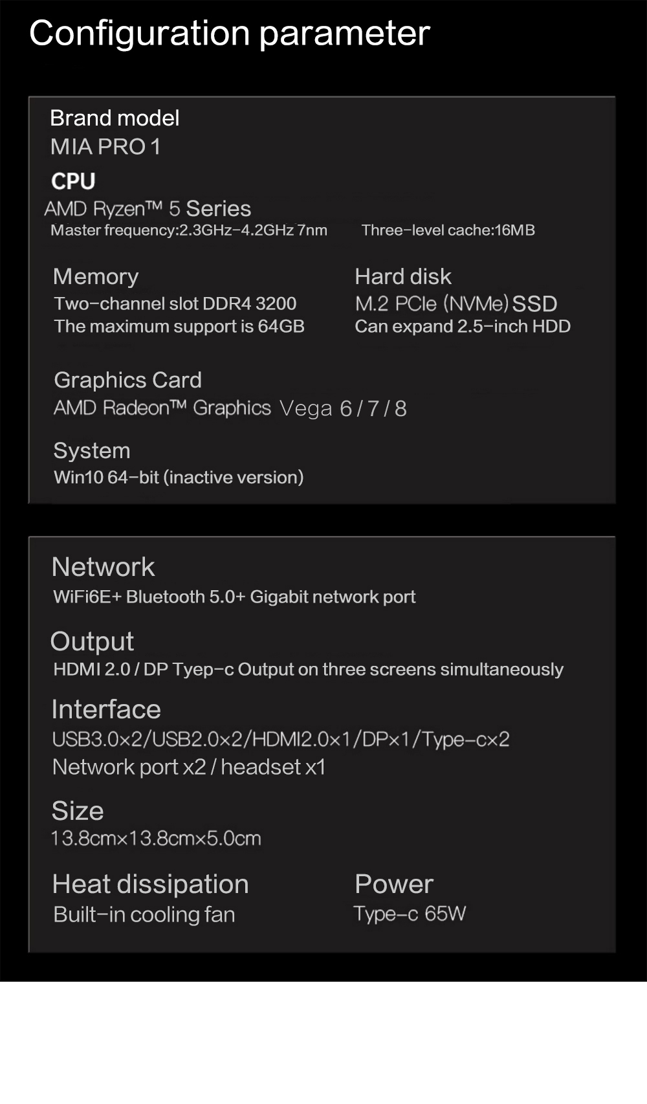Click the HDMI 2.0 / DP output line
This screenshot has height=1104, width=647.
tap(308, 669)
